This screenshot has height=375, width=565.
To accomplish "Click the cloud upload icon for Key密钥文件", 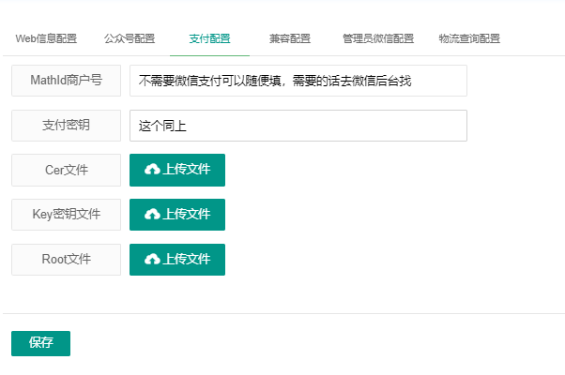I will coord(152,215).
